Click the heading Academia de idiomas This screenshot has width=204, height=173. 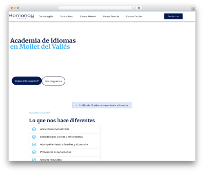pos(43,40)
